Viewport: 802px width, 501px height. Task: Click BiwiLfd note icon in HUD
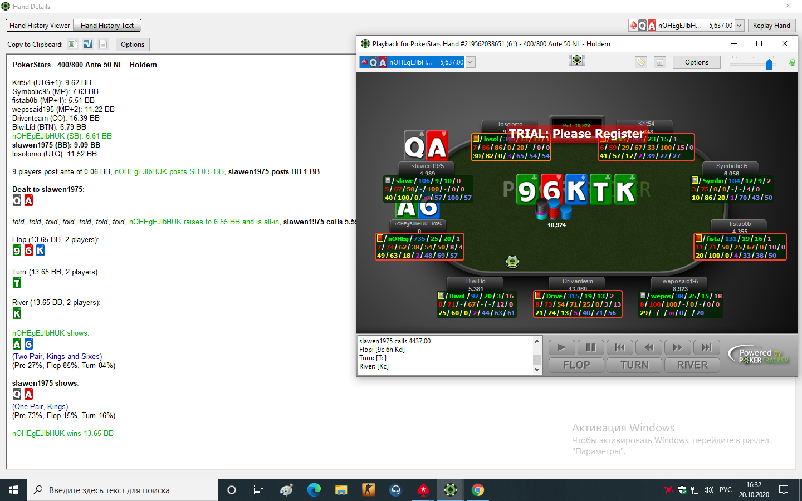point(442,296)
